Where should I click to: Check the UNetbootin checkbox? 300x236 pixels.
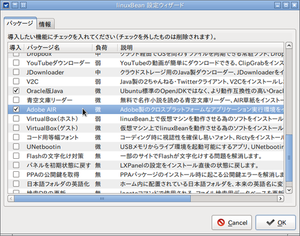[16, 146]
